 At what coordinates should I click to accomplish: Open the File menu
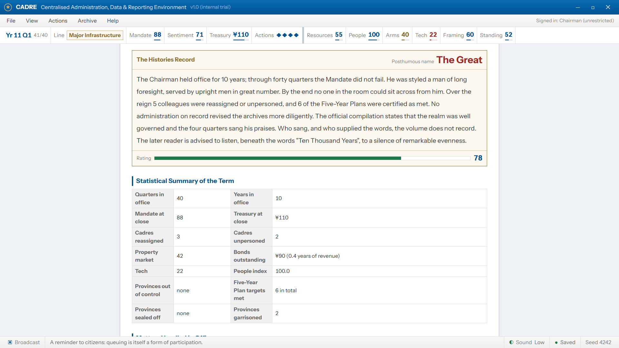click(x=11, y=21)
